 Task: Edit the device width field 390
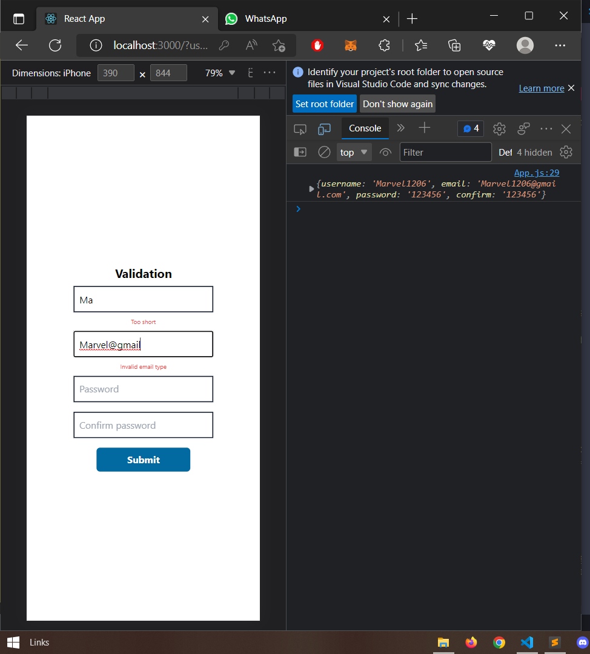(x=116, y=73)
